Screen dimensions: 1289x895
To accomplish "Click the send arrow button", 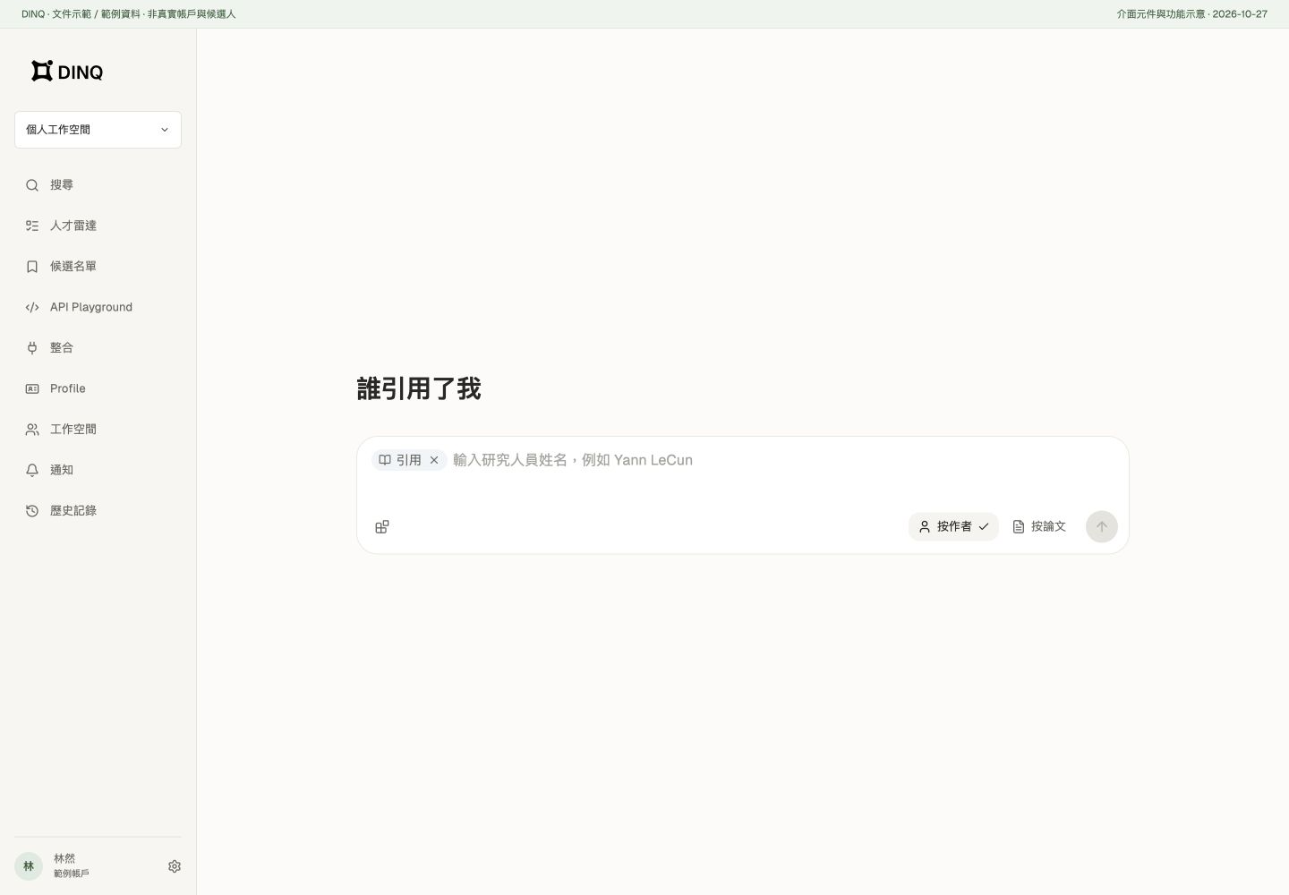I will click(x=1102, y=527).
